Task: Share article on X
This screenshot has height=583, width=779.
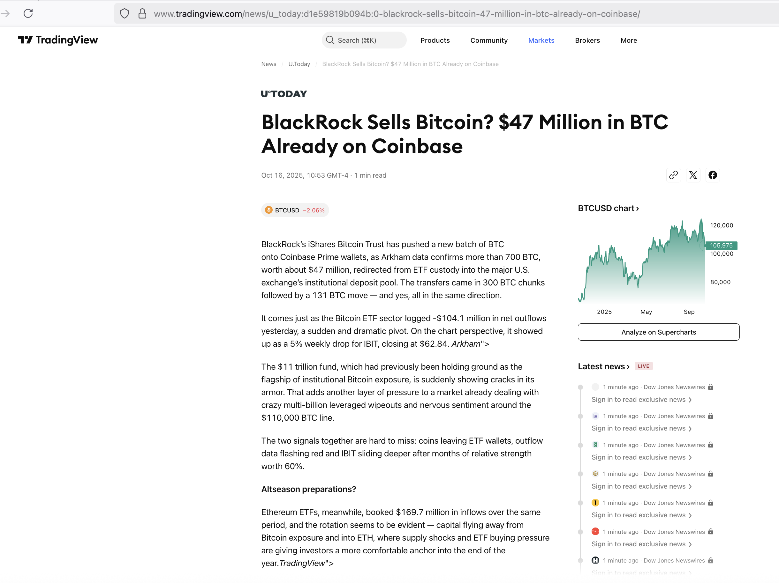Action: coord(693,175)
